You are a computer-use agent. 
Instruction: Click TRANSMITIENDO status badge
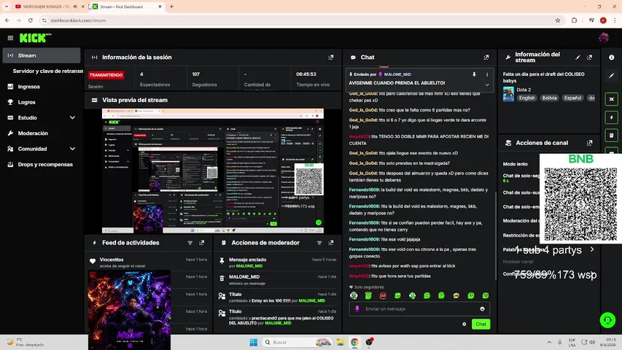[x=106, y=75]
